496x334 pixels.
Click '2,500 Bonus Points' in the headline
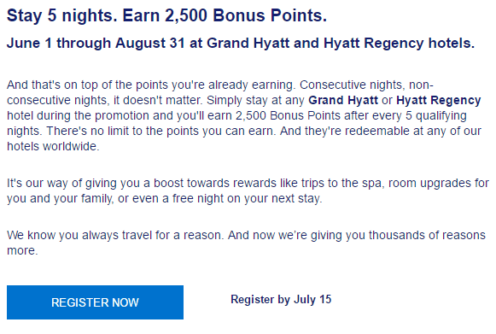coord(246,15)
